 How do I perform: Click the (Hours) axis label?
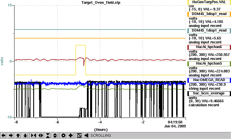coord(101,130)
